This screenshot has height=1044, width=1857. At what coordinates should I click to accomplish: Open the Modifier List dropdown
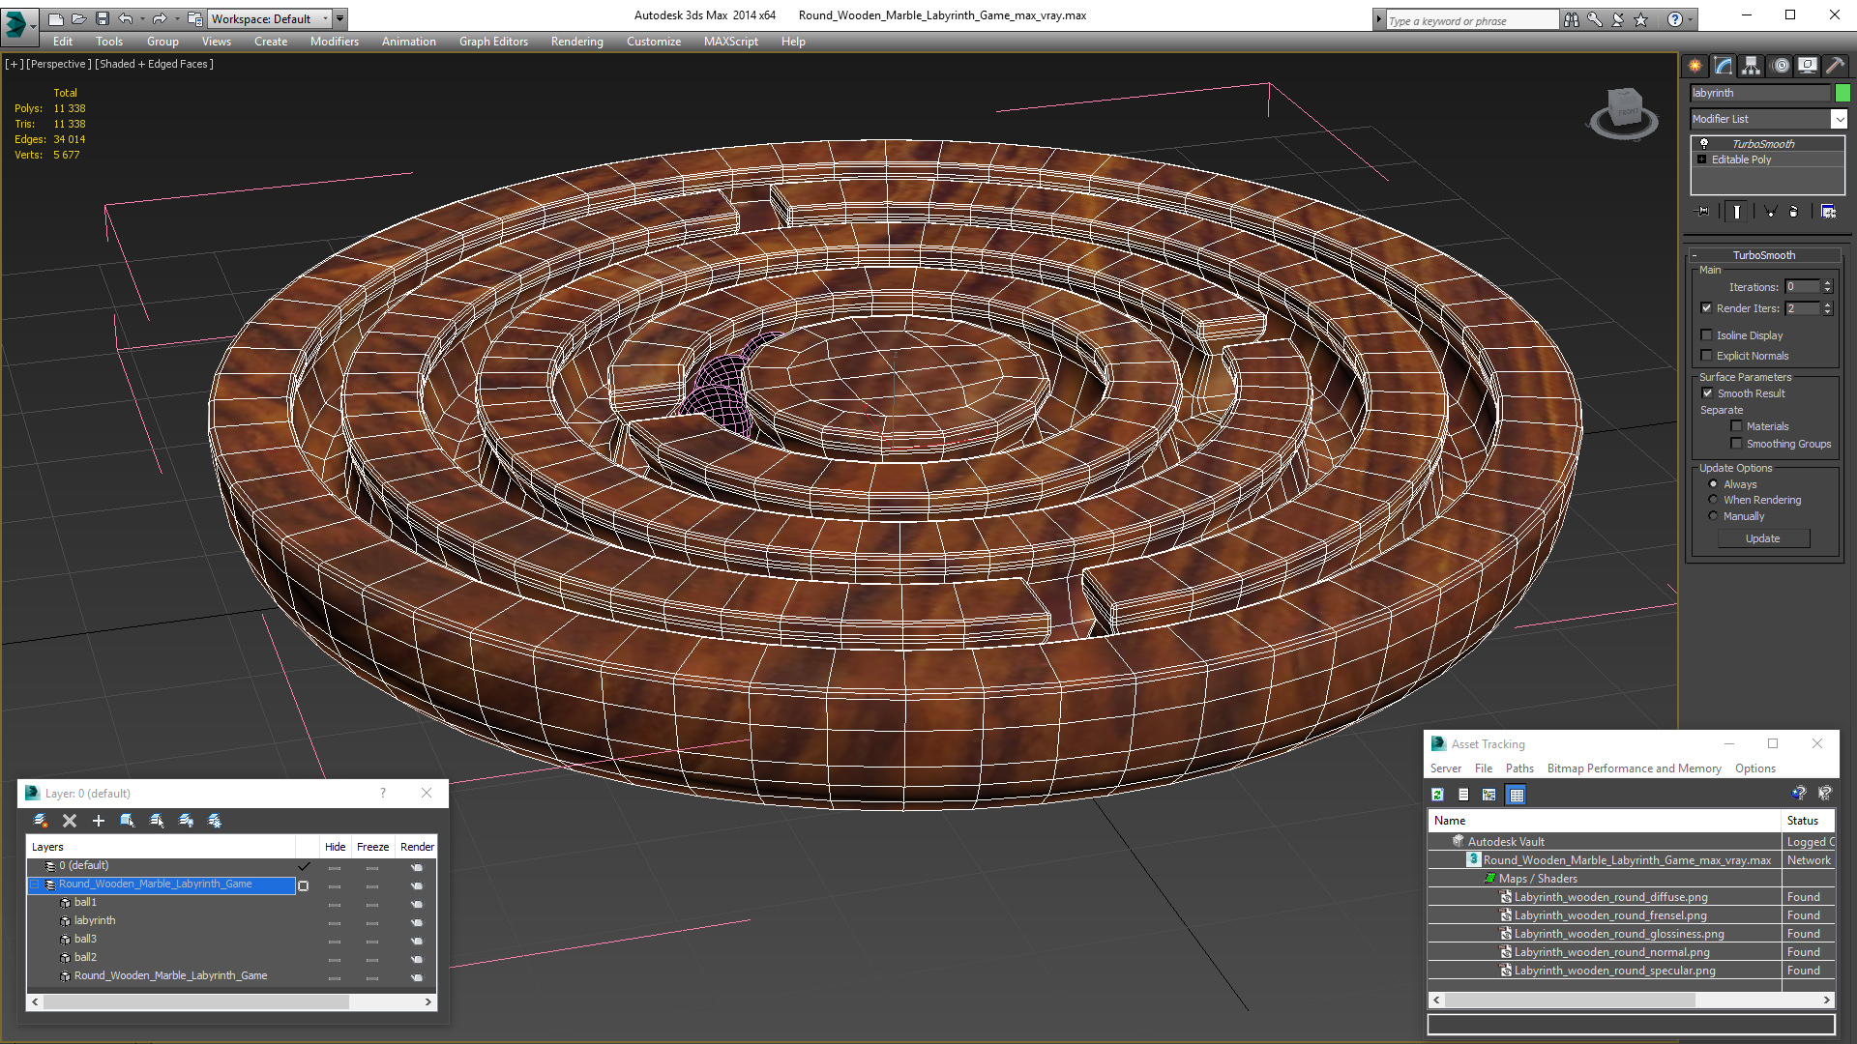coord(1838,119)
